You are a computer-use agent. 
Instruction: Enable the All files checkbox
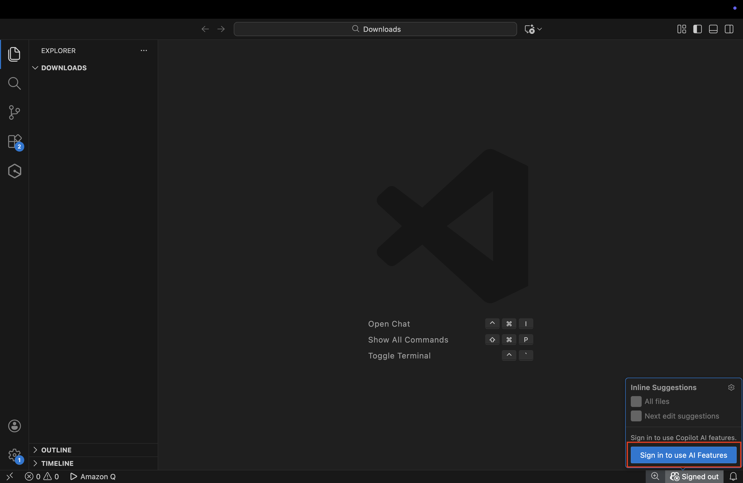(636, 401)
